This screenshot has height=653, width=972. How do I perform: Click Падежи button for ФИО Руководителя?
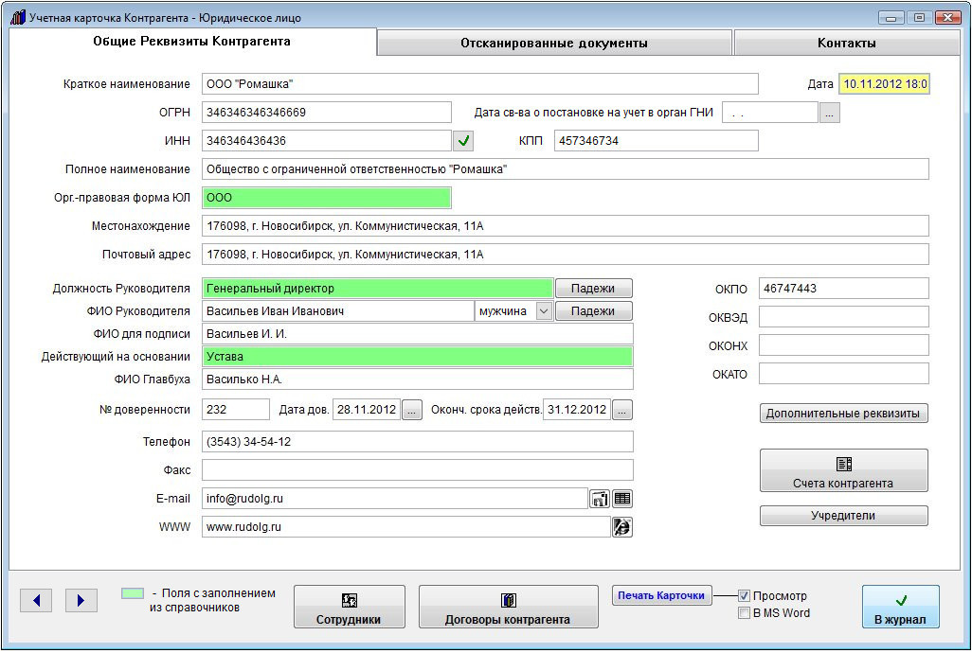pos(593,311)
